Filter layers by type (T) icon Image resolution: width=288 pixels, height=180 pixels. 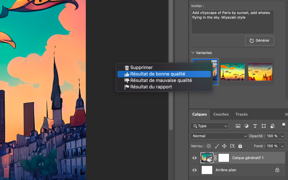point(255,126)
